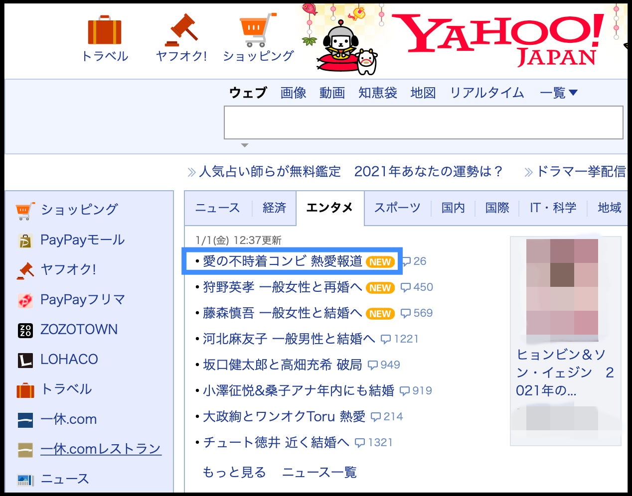Open LOHACO sidebar link
The height and width of the screenshot is (496, 632).
[x=69, y=360]
